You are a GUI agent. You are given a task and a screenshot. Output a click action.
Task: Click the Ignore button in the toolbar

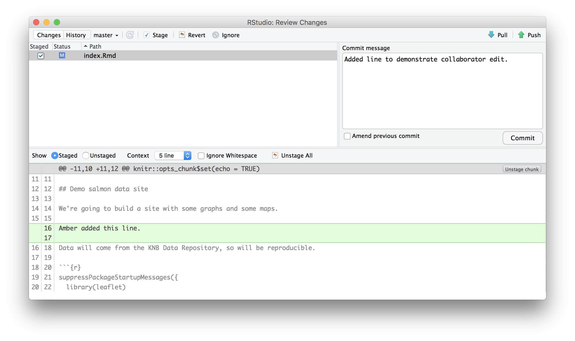[226, 35]
